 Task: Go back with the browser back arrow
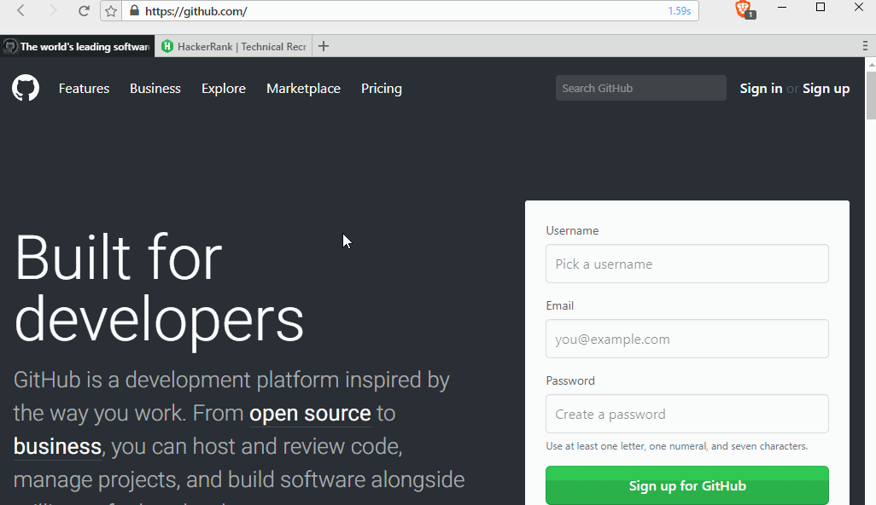[x=20, y=10]
